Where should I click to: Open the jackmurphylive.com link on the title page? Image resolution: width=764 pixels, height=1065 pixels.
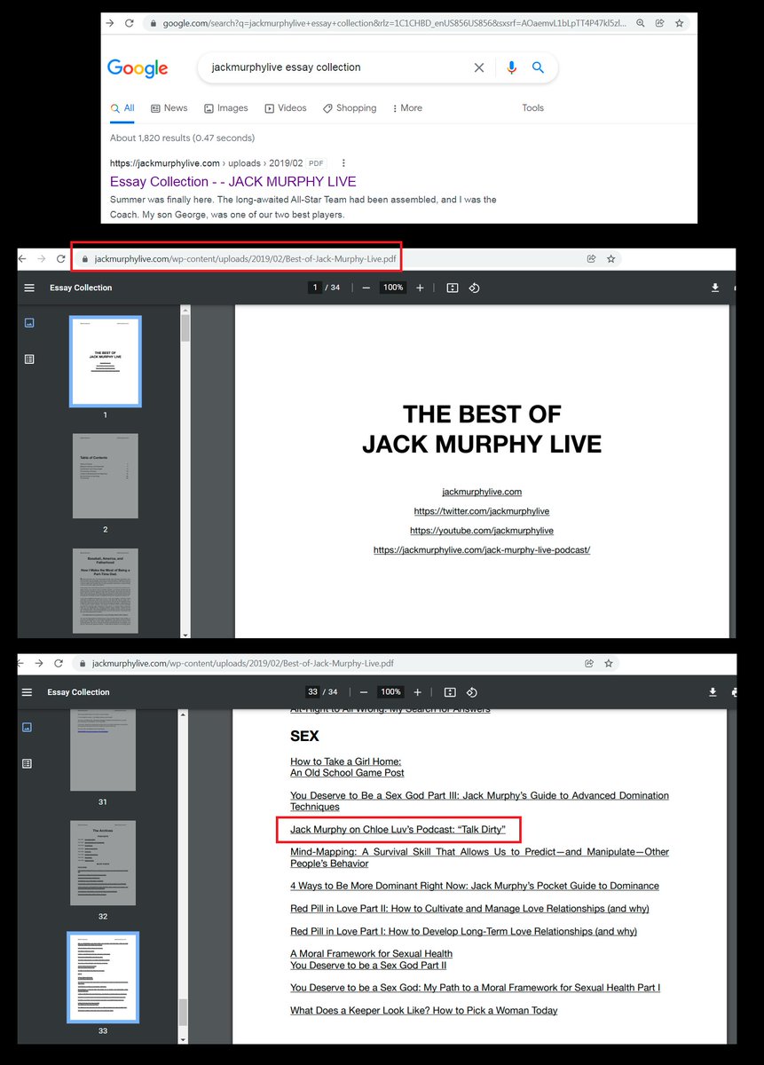click(x=482, y=492)
